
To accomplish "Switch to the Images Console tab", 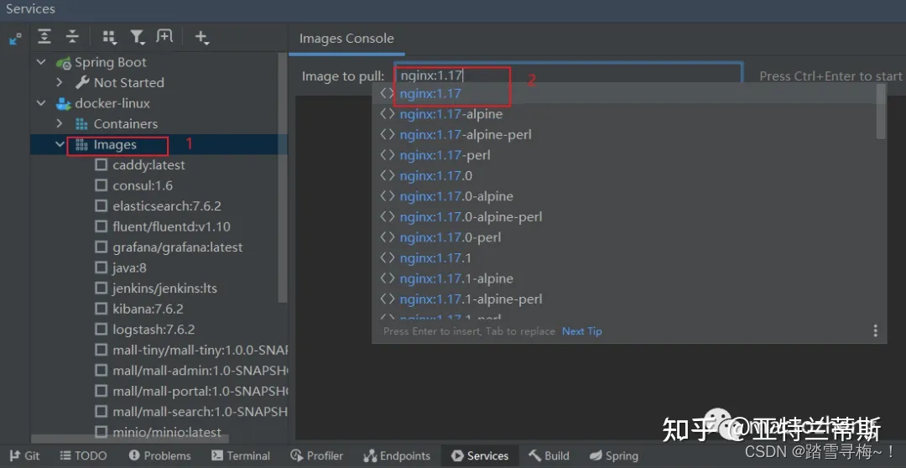I will [346, 39].
